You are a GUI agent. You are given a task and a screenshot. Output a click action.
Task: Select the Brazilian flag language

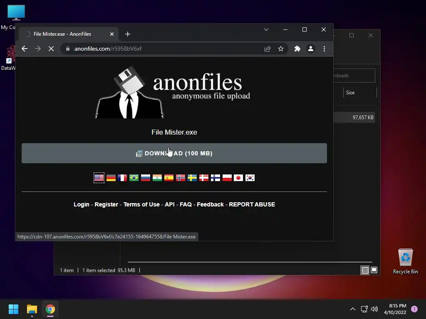click(x=134, y=178)
